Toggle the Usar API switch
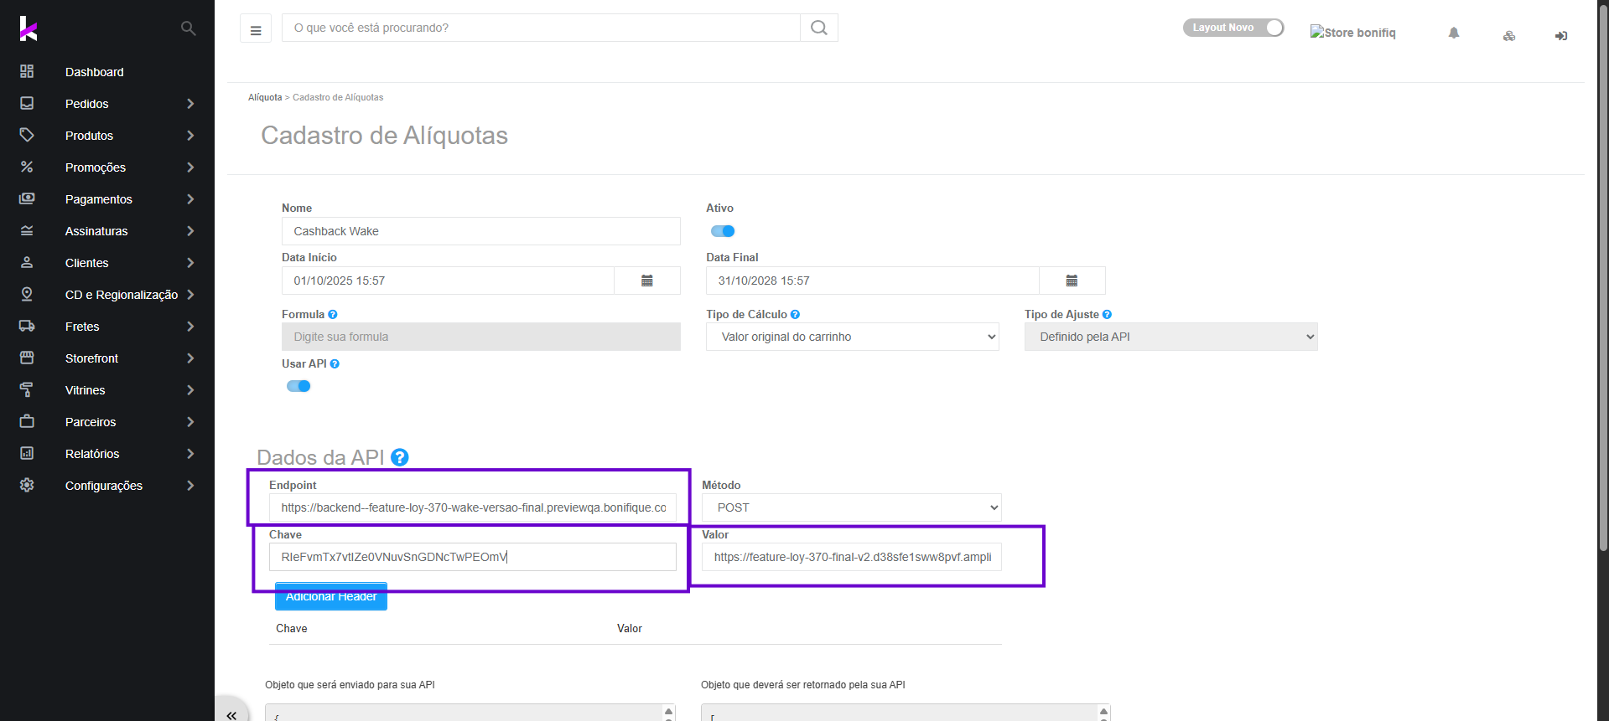Viewport: 1609px width, 721px height. (298, 386)
